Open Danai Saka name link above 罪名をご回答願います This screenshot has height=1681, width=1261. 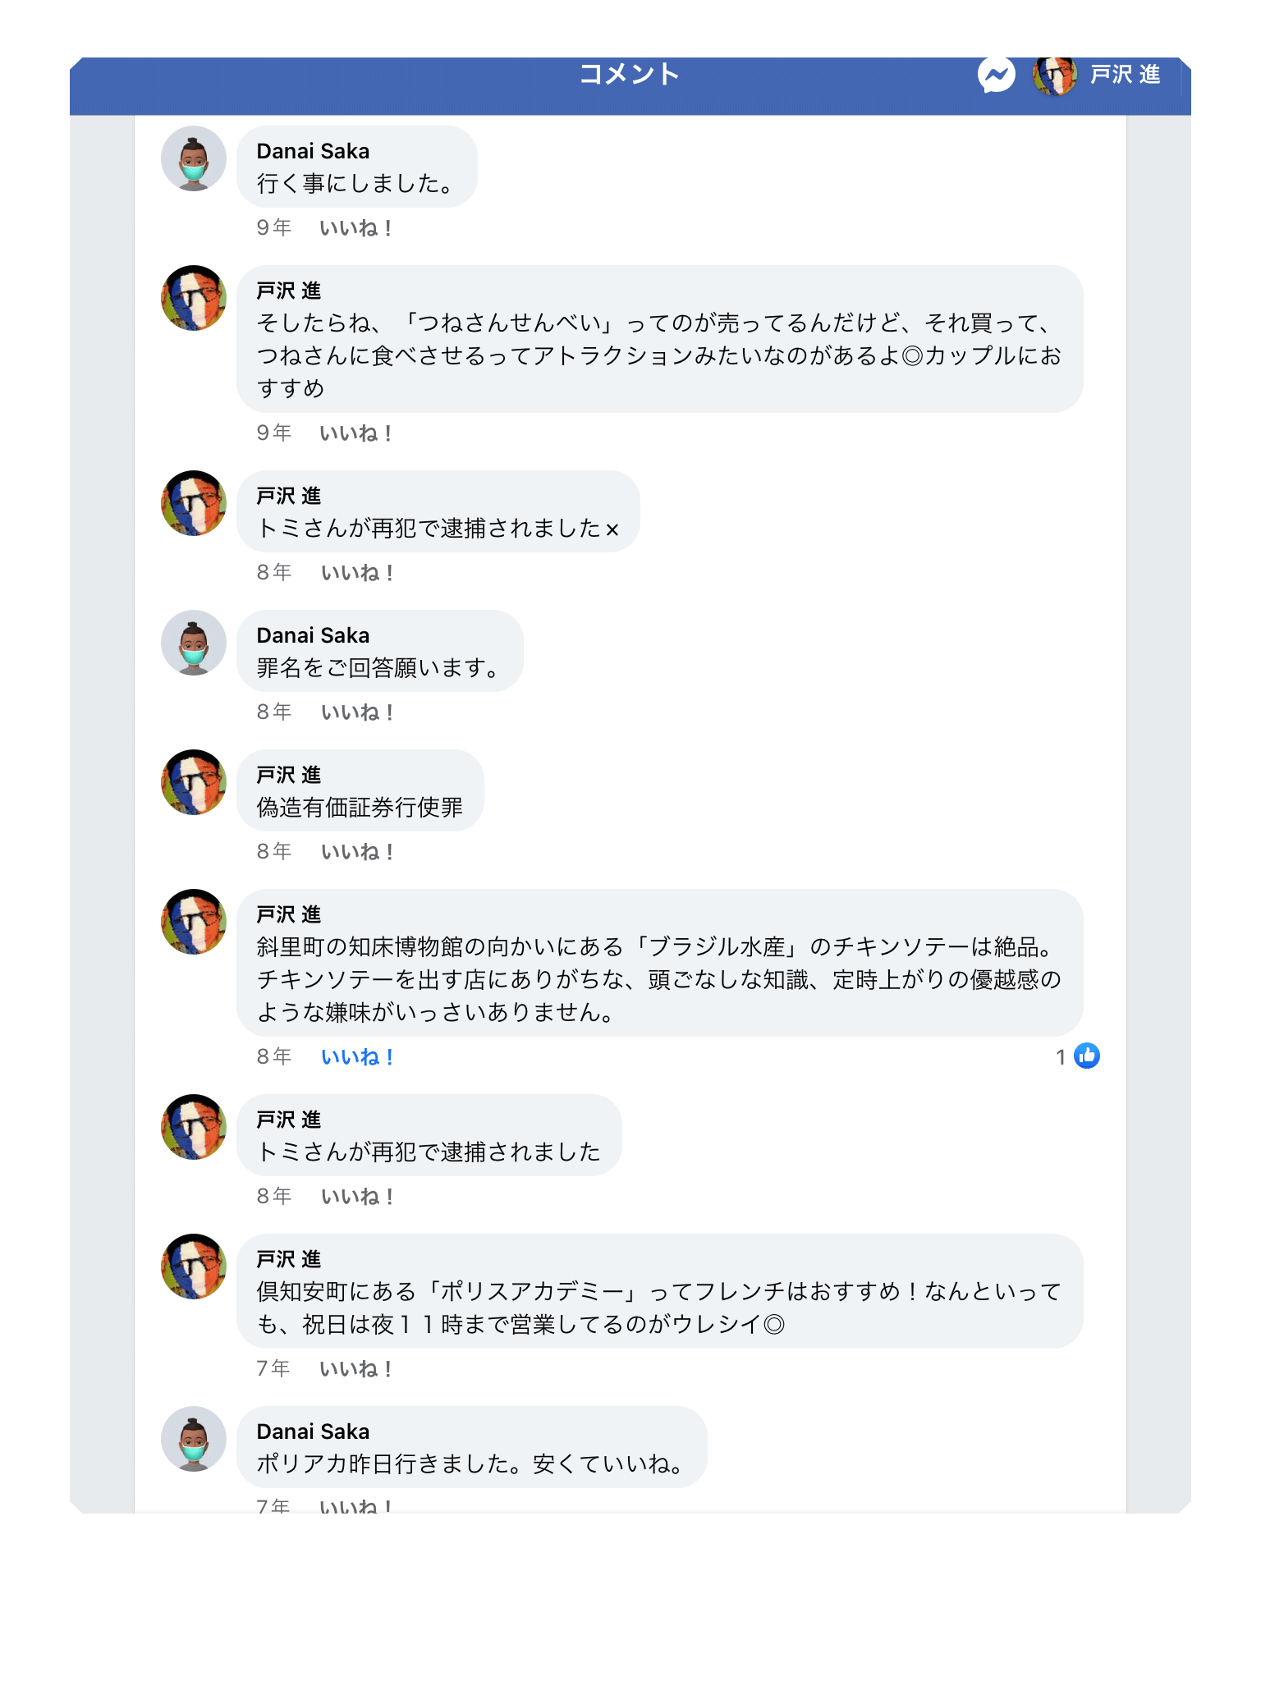click(x=313, y=635)
